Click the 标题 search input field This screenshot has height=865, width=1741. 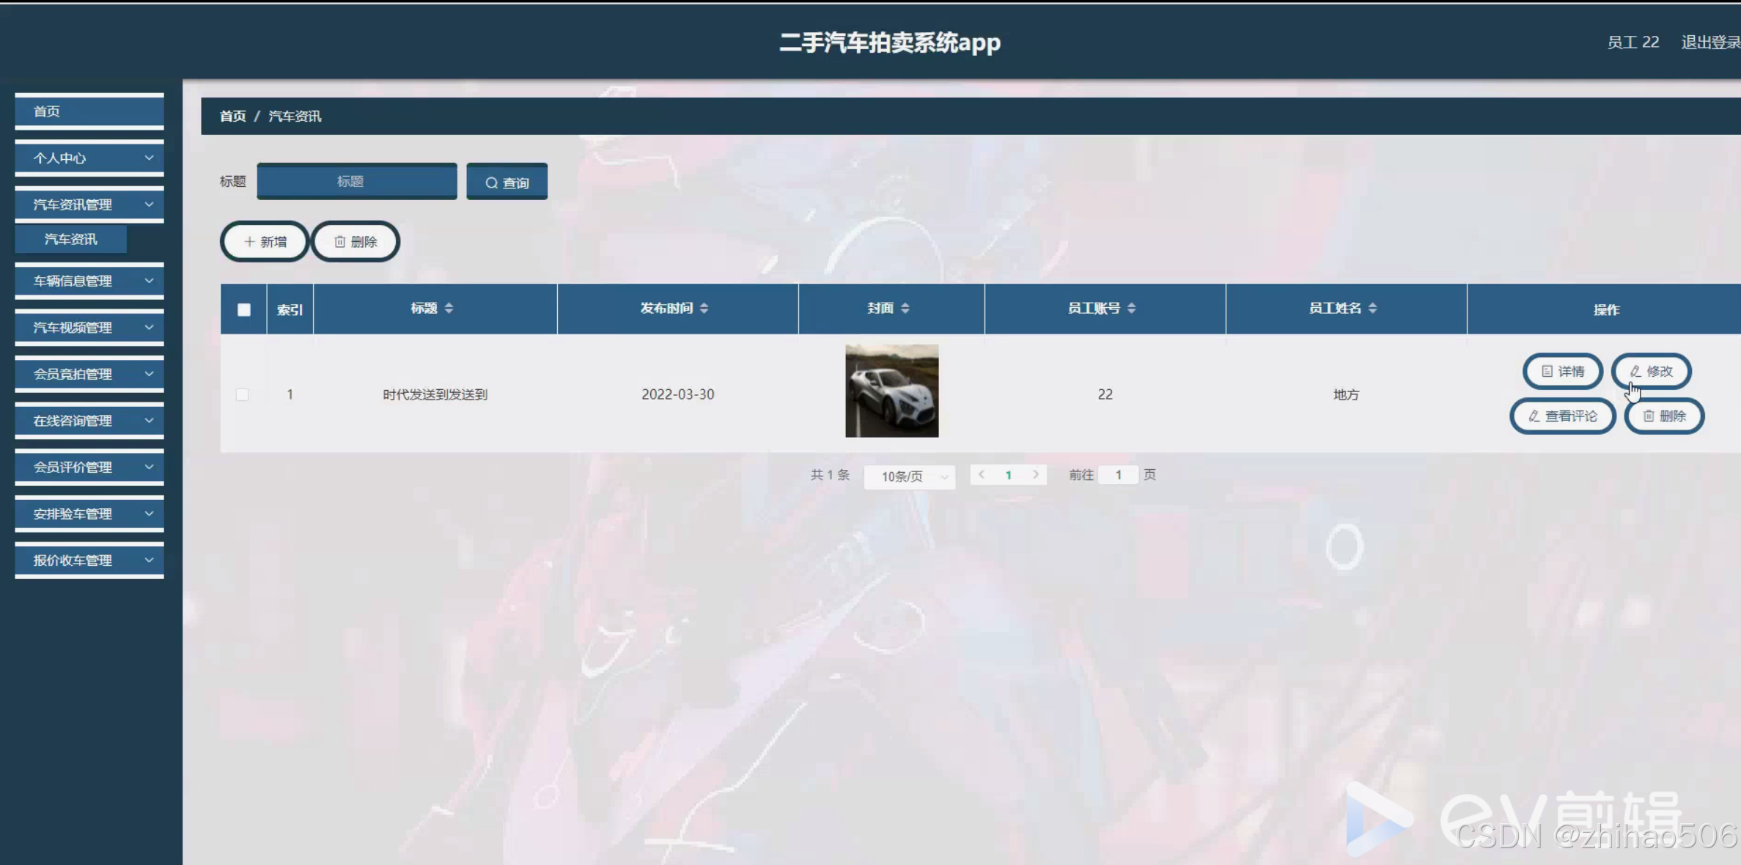(x=356, y=181)
